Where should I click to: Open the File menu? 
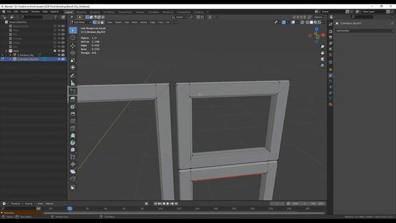pyautogui.click(x=9, y=12)
